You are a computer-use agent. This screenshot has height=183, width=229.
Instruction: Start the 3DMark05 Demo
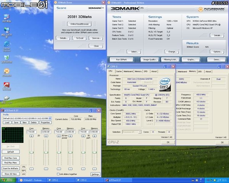[217, 59]
